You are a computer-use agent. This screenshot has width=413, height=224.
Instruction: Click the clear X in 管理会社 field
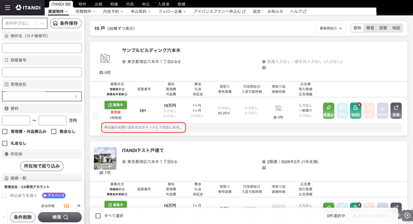click(x=76, y=96)
